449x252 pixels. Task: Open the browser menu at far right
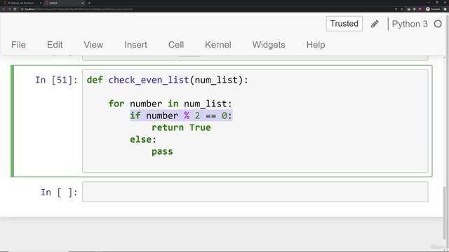point(445,9)
